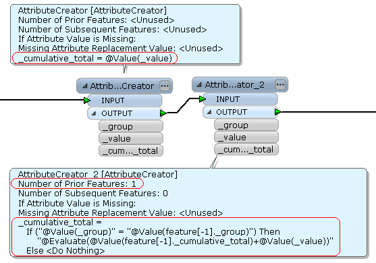
Task: Collapse the AttributeCreator transformer title triangle
Action: 84,86
